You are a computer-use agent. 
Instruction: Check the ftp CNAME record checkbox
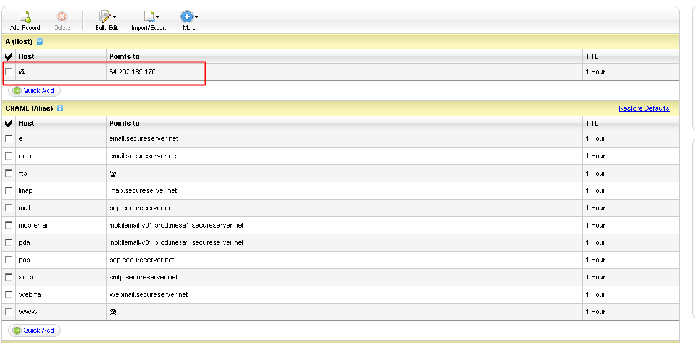[x=9, y=173]
